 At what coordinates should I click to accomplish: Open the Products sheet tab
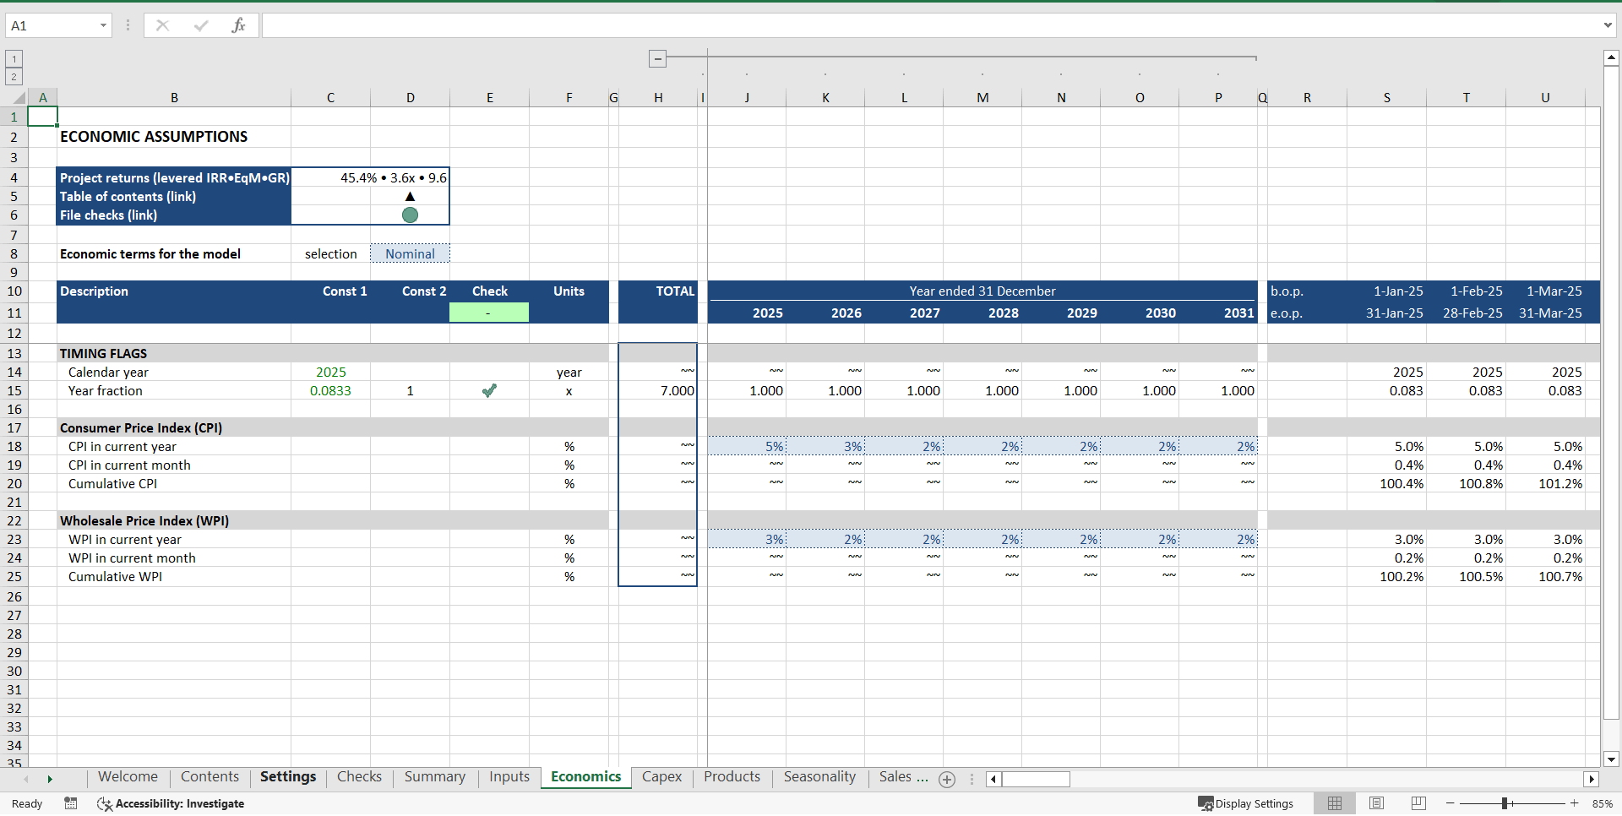click(x=732, y=777)
